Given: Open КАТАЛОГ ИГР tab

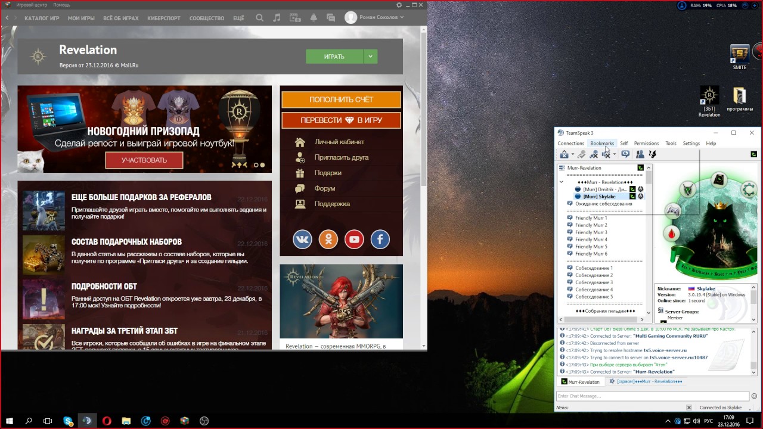Looking at the screenshot, I should (42, 18).
